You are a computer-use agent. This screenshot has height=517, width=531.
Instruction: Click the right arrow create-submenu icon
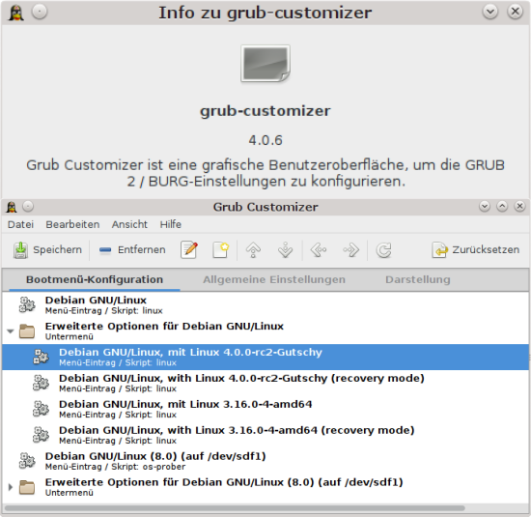(x=350, y=250)
